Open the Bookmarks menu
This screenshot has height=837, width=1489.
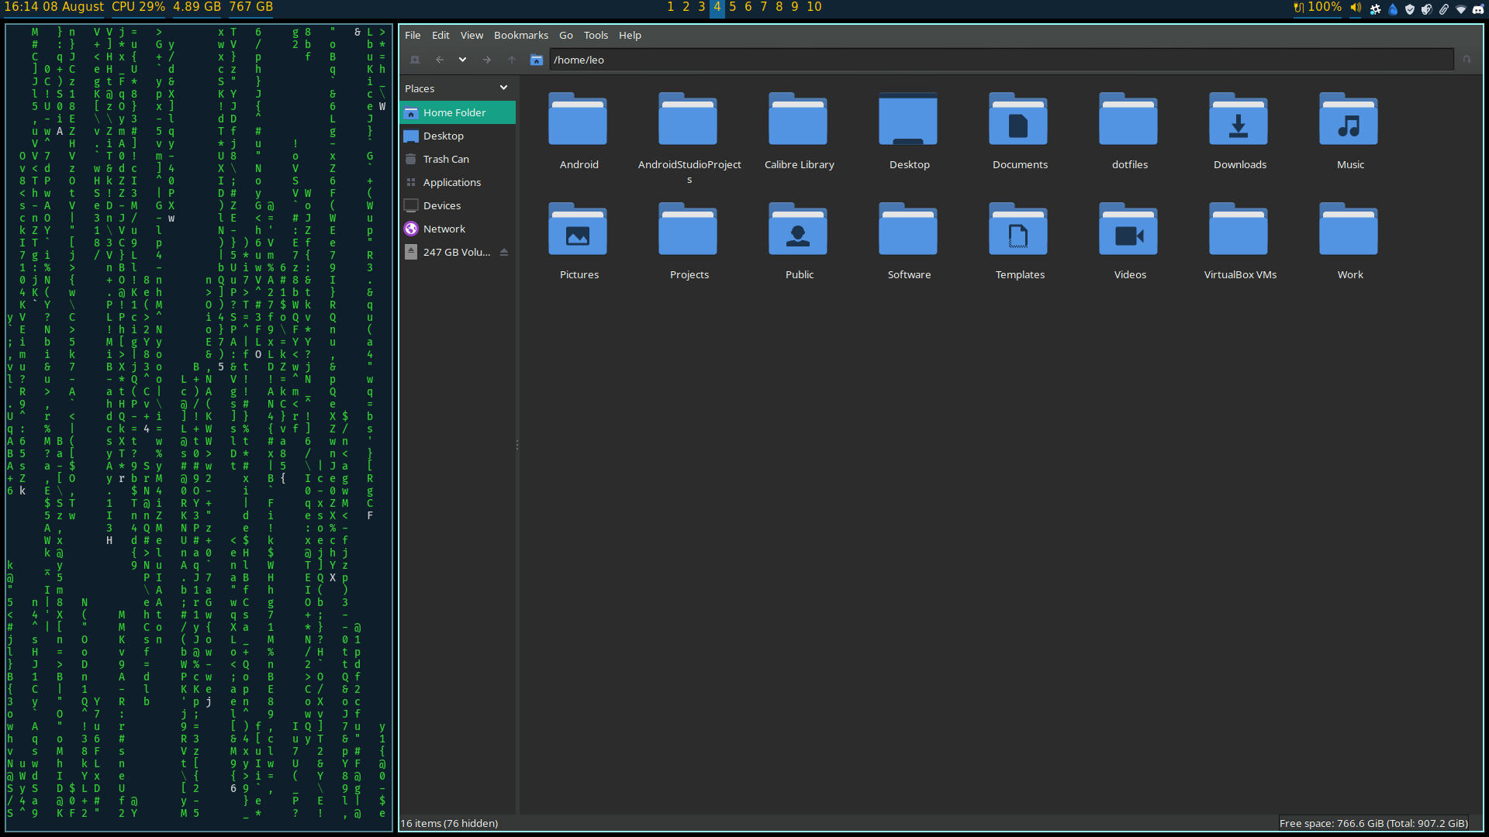point(521,35)
